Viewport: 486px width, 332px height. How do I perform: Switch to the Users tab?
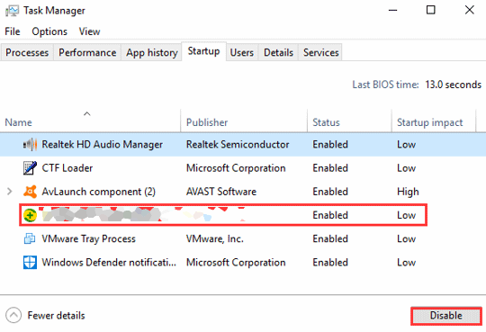[x=242, y=52]
